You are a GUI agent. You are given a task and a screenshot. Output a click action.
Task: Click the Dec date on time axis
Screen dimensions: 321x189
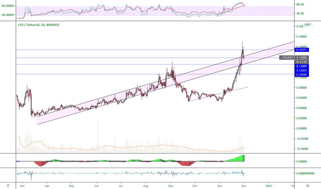coord(244,186)
